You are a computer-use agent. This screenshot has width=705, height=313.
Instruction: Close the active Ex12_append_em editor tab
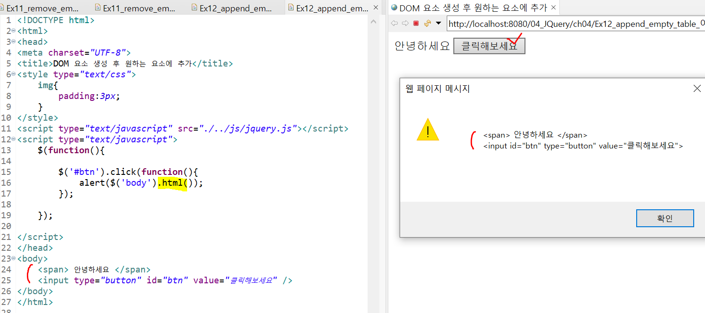pyautogui.click(x=376, y=8)
